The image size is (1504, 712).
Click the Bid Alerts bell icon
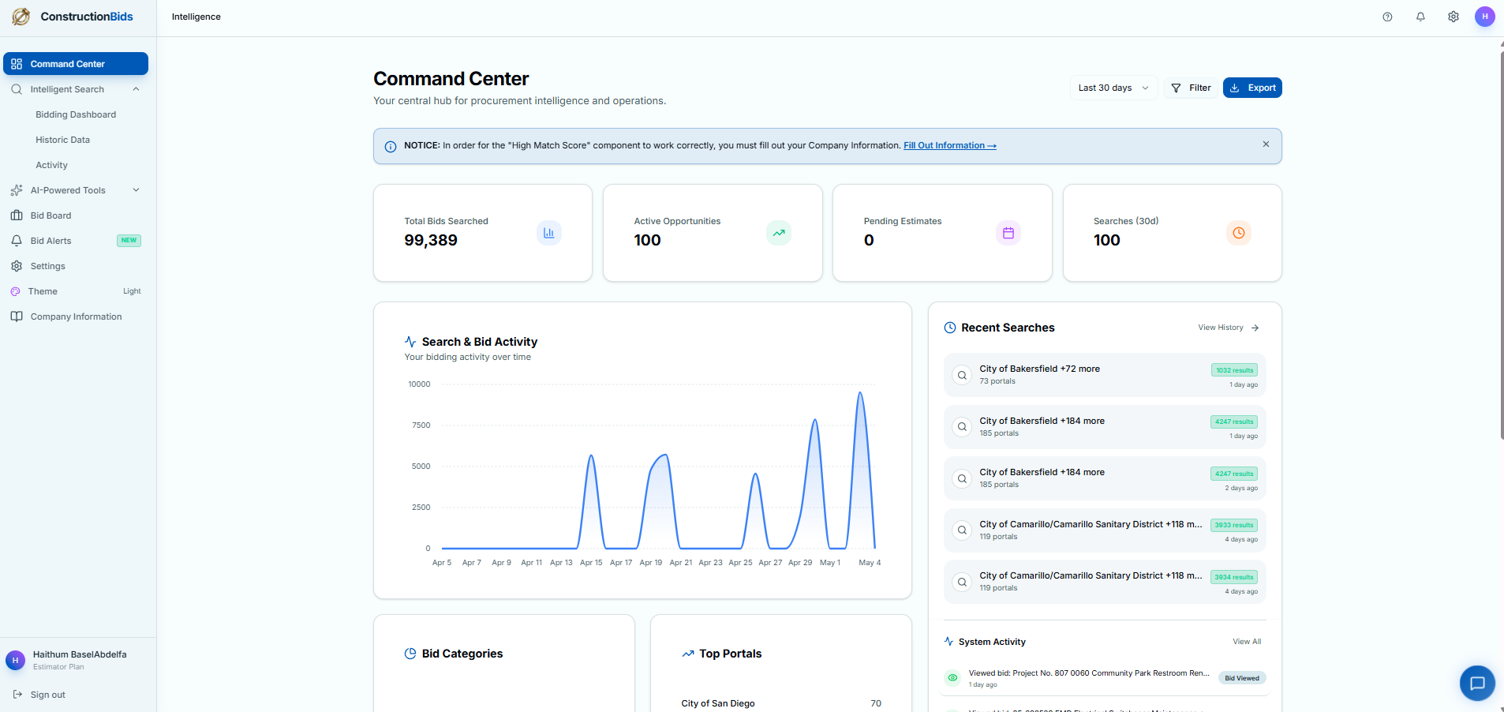tap(17, 241)
